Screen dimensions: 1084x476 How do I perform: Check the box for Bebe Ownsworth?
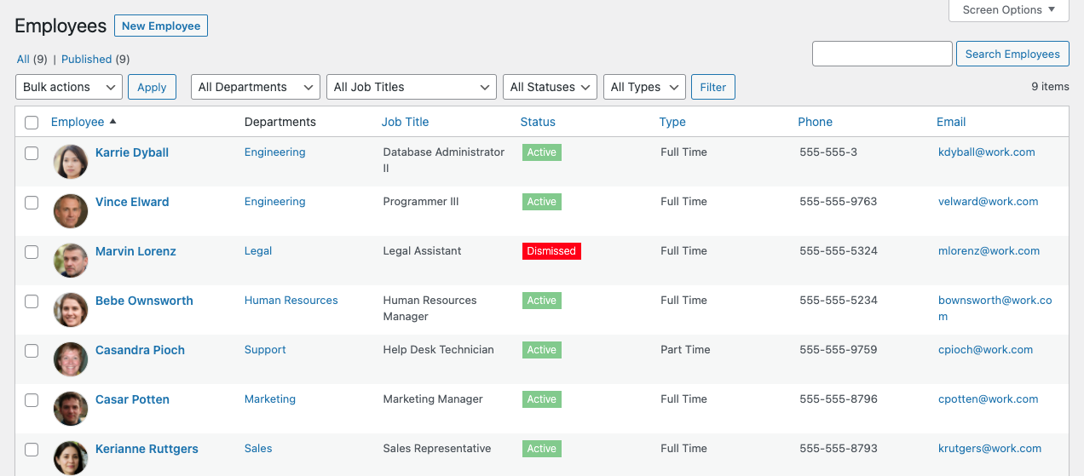32,301
